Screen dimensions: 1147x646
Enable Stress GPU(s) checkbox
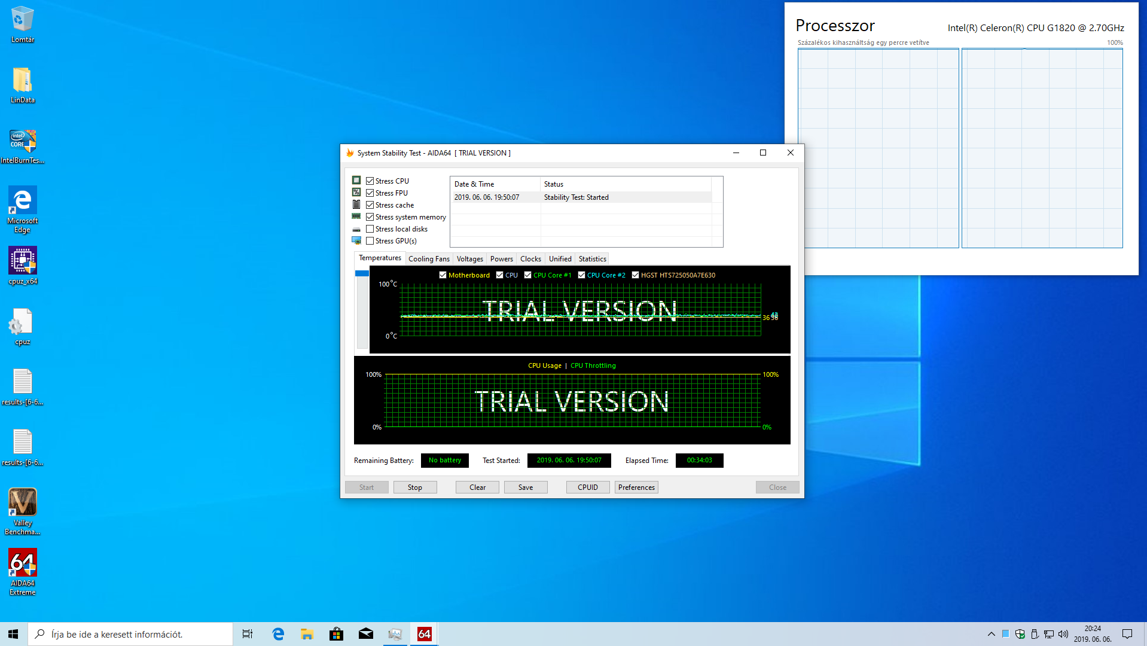[x=370, y=240]
